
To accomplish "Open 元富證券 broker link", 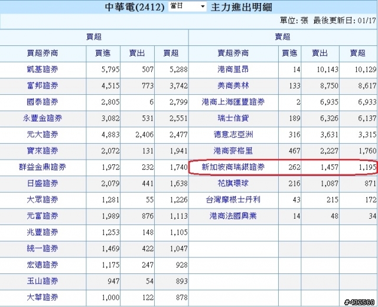I will pos(43,216).
